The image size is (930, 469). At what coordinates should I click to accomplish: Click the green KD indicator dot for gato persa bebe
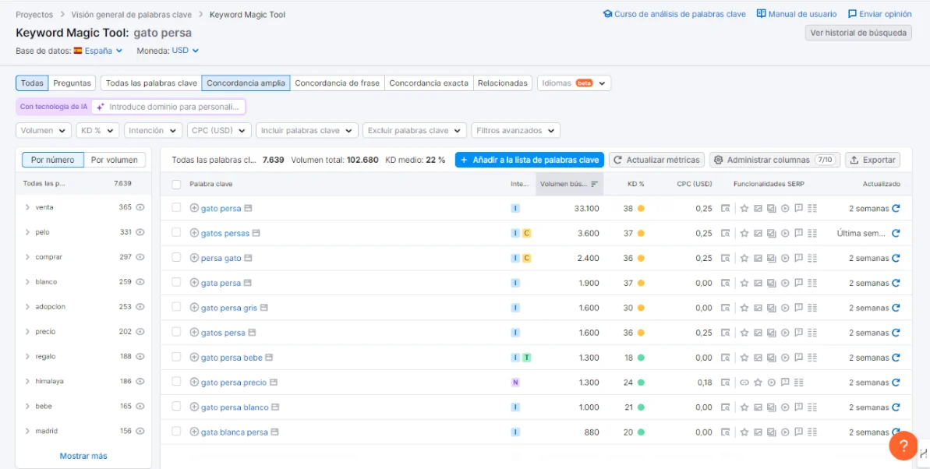point(641,358)
